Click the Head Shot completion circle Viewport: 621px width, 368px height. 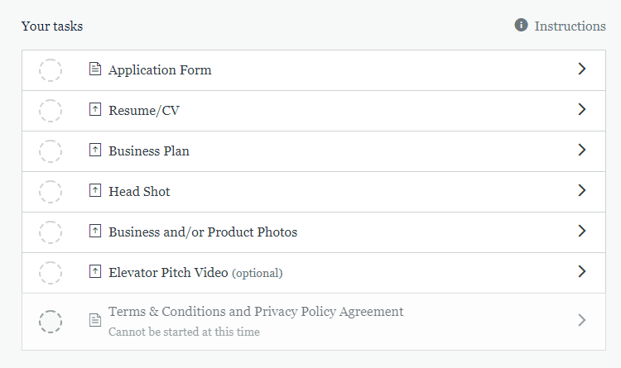[x=51, y=192]
